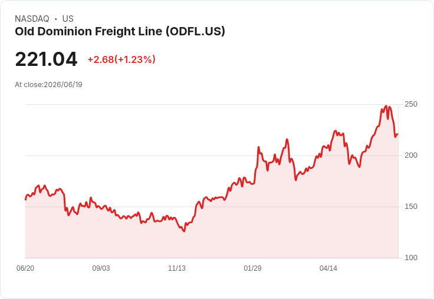Click the 100 price axis label
434x299 pixels.
pos(411,258)
